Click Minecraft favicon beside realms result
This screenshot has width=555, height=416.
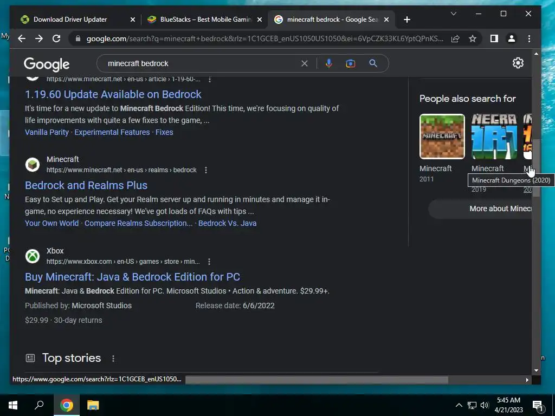pyautogui.click(x=33, y=165)
